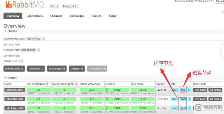Click uptime value 20m 8s
Screen dimensions: 224x114
[x=162, y=90]
